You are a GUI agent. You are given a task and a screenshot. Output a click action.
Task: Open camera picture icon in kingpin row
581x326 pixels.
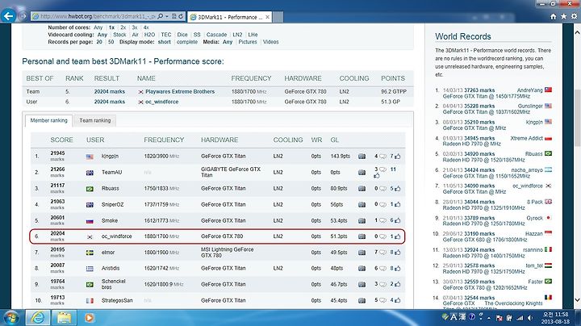click(x=362, y=157)
